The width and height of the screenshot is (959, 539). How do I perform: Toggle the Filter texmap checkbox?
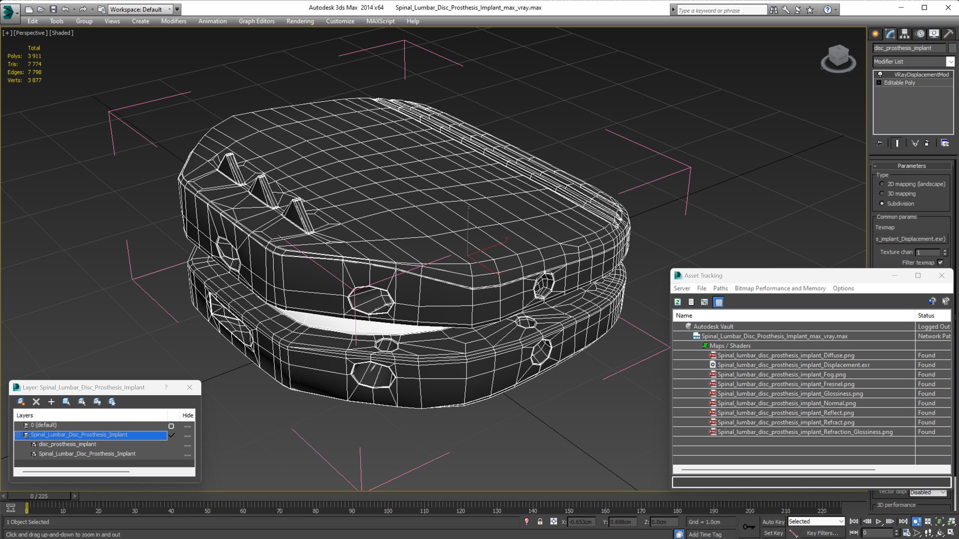click(x=941, y=263)
